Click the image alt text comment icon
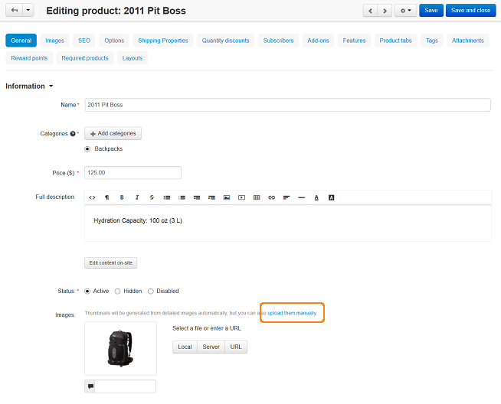Viewport: 501px width, 404px height. pyautogui.click(x=90, y=386)
